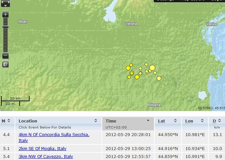This screenshot has width=225, height=160.
Task: Click the M column header label
Action: pos(3,121)
